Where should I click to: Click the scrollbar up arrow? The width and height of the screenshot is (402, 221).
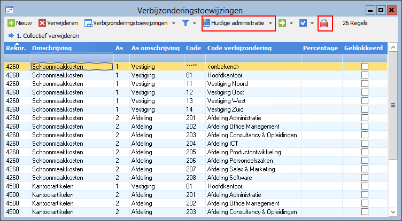[x=393, y=47]
